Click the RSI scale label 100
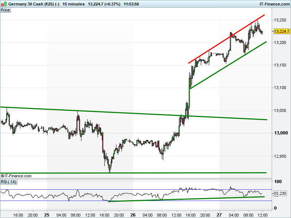 pos(278,182)
